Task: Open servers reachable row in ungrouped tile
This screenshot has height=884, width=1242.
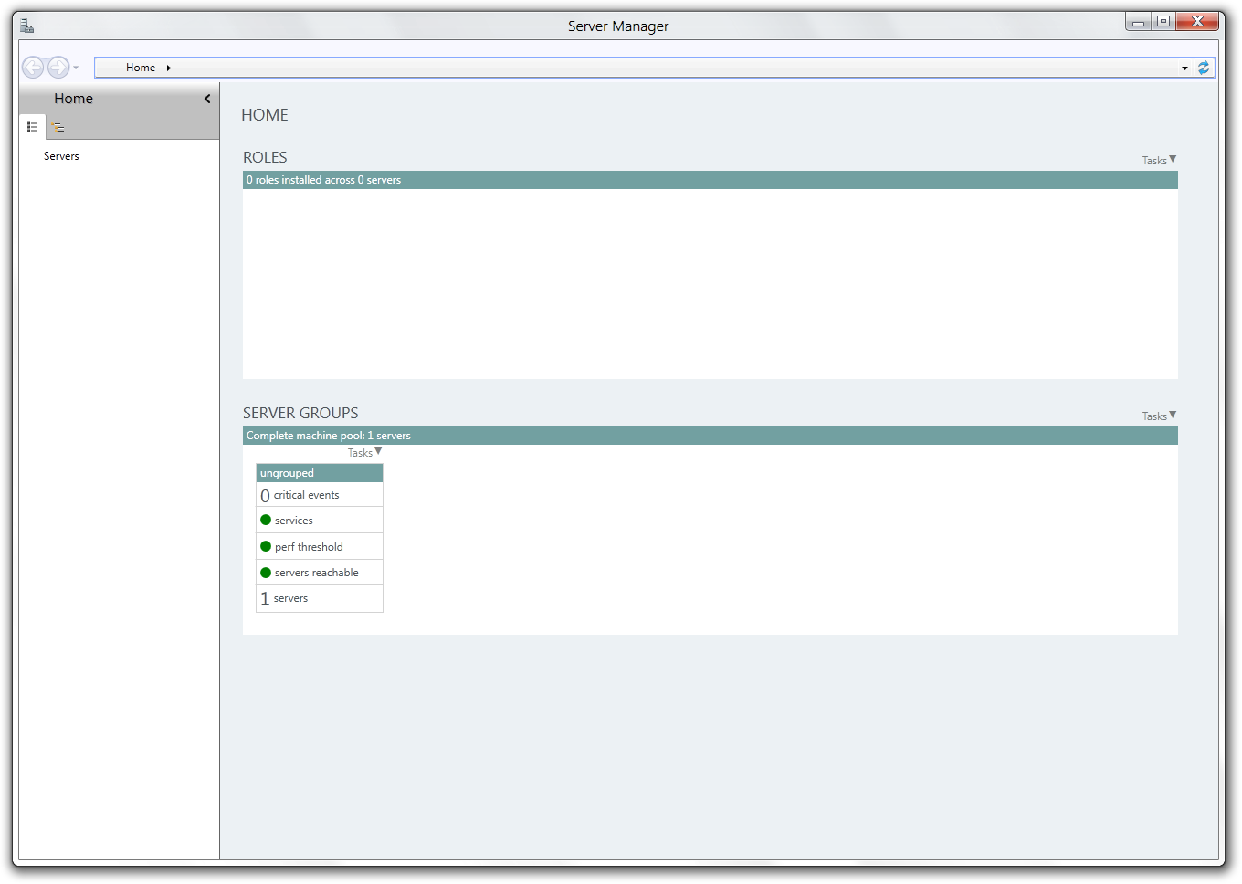Action: [320, 573]
